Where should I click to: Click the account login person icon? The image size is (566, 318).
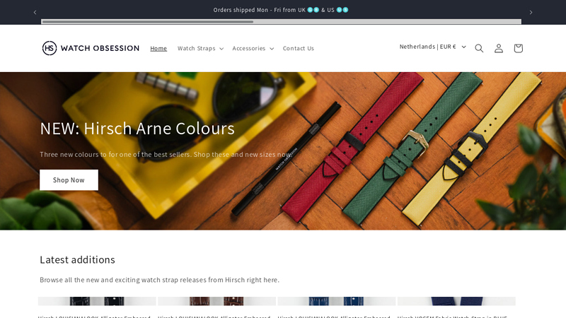(x=499, y=48)
